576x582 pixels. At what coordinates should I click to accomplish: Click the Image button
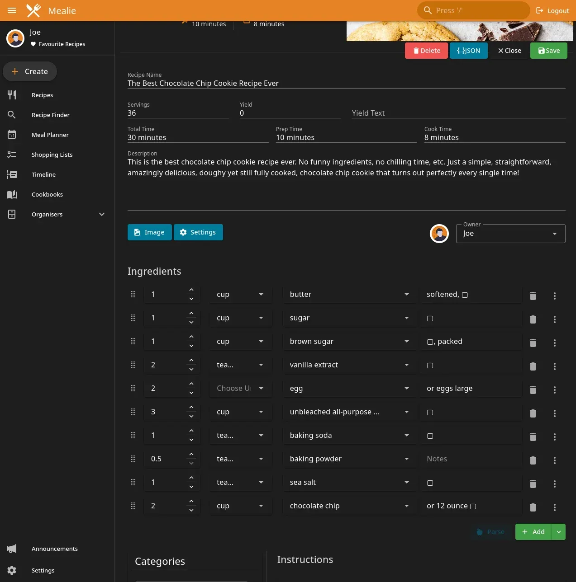click(x=150, y=232)
